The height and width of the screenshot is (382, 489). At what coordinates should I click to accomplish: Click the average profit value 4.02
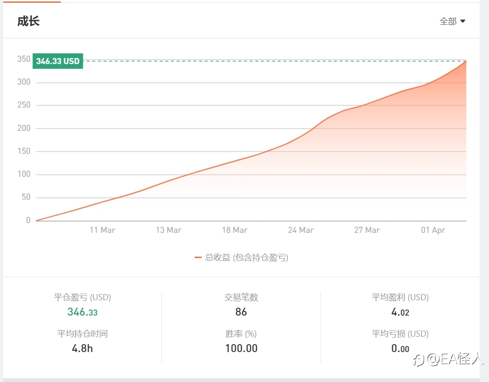(400, 312)
